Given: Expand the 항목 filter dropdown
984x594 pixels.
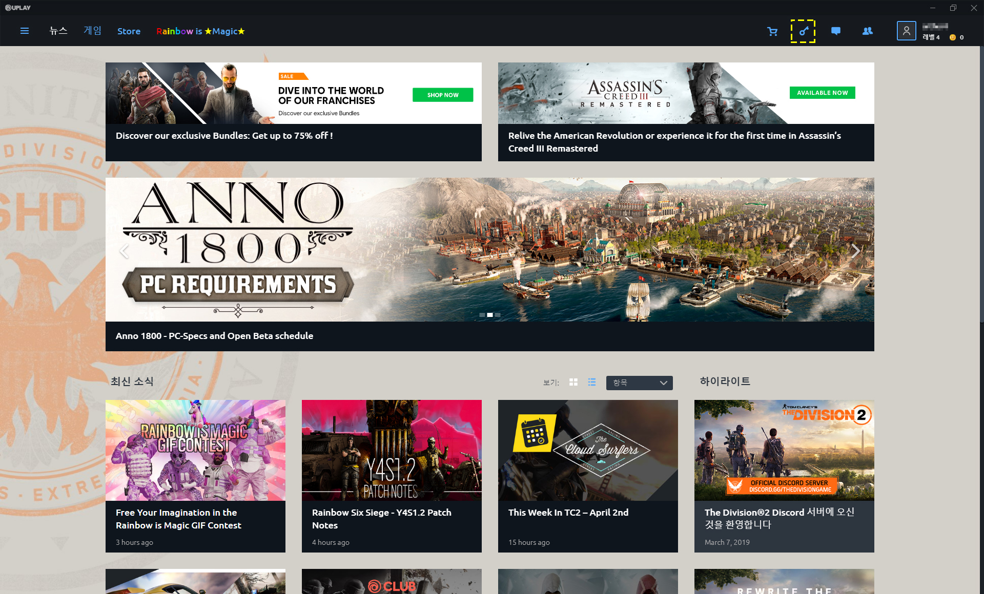Looking at the screenshot, I should point(639,383).
